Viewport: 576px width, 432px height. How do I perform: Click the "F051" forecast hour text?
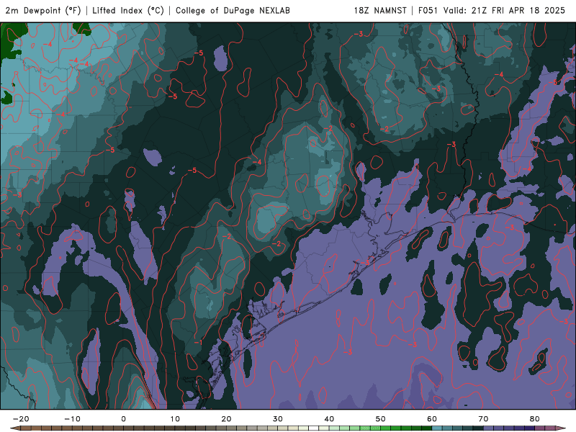[x=428, y=11]
